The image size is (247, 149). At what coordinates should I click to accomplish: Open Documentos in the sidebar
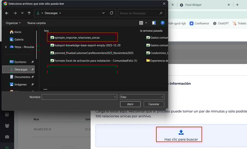coord(22,77)
